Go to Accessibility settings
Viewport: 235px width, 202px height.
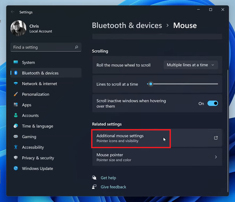point(46,147)
